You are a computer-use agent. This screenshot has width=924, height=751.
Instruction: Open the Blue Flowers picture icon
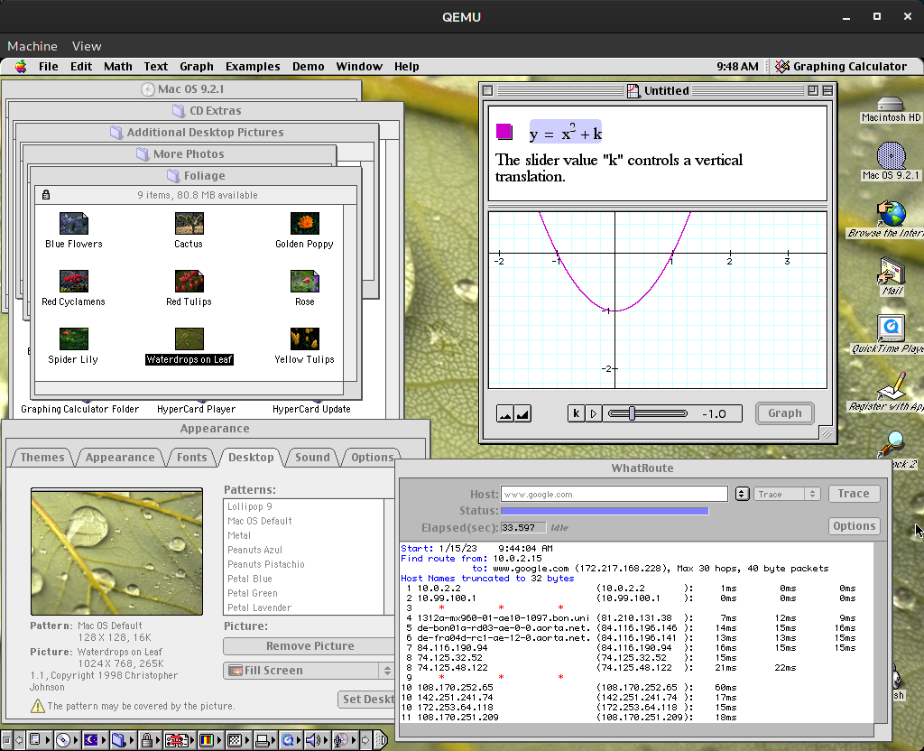coord(74,224)
